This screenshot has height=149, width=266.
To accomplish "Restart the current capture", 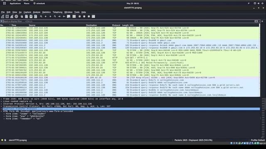I will tap(12, 17).
